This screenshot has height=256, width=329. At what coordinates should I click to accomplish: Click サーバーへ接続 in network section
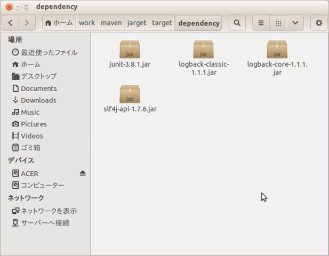click(x=45, y=223)
